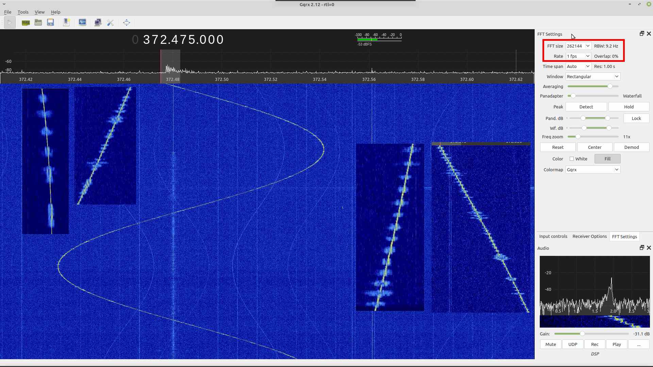The height and width of the screenshot is (367, 653).
Task: Expand the FFT size dropdown
Action: pyautogui.click(x=578, y=46)
